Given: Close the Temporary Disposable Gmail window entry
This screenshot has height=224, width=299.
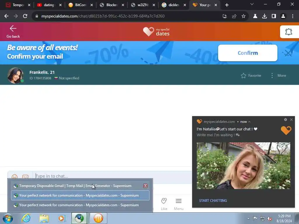Looking at the screenshot, I should click(145, 186).
